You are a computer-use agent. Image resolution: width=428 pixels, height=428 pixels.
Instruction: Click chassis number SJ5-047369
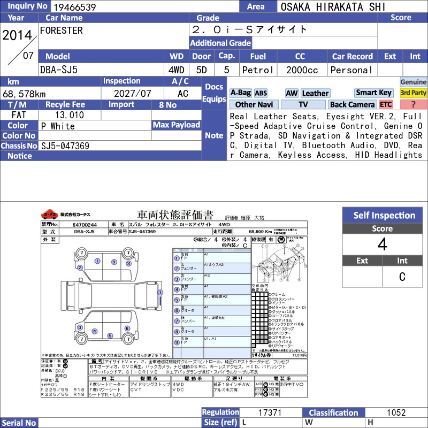(65, 146)
